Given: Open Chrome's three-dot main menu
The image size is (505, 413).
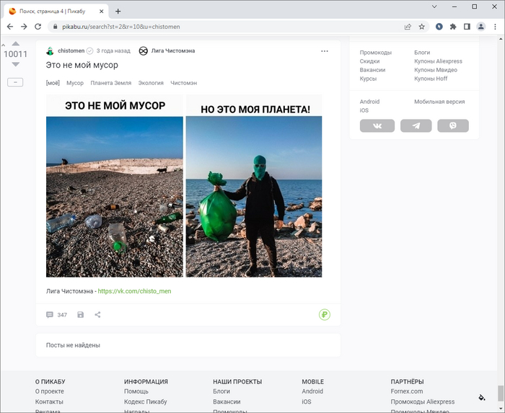Looking at the screenshot, I should [x=495, y=27].
